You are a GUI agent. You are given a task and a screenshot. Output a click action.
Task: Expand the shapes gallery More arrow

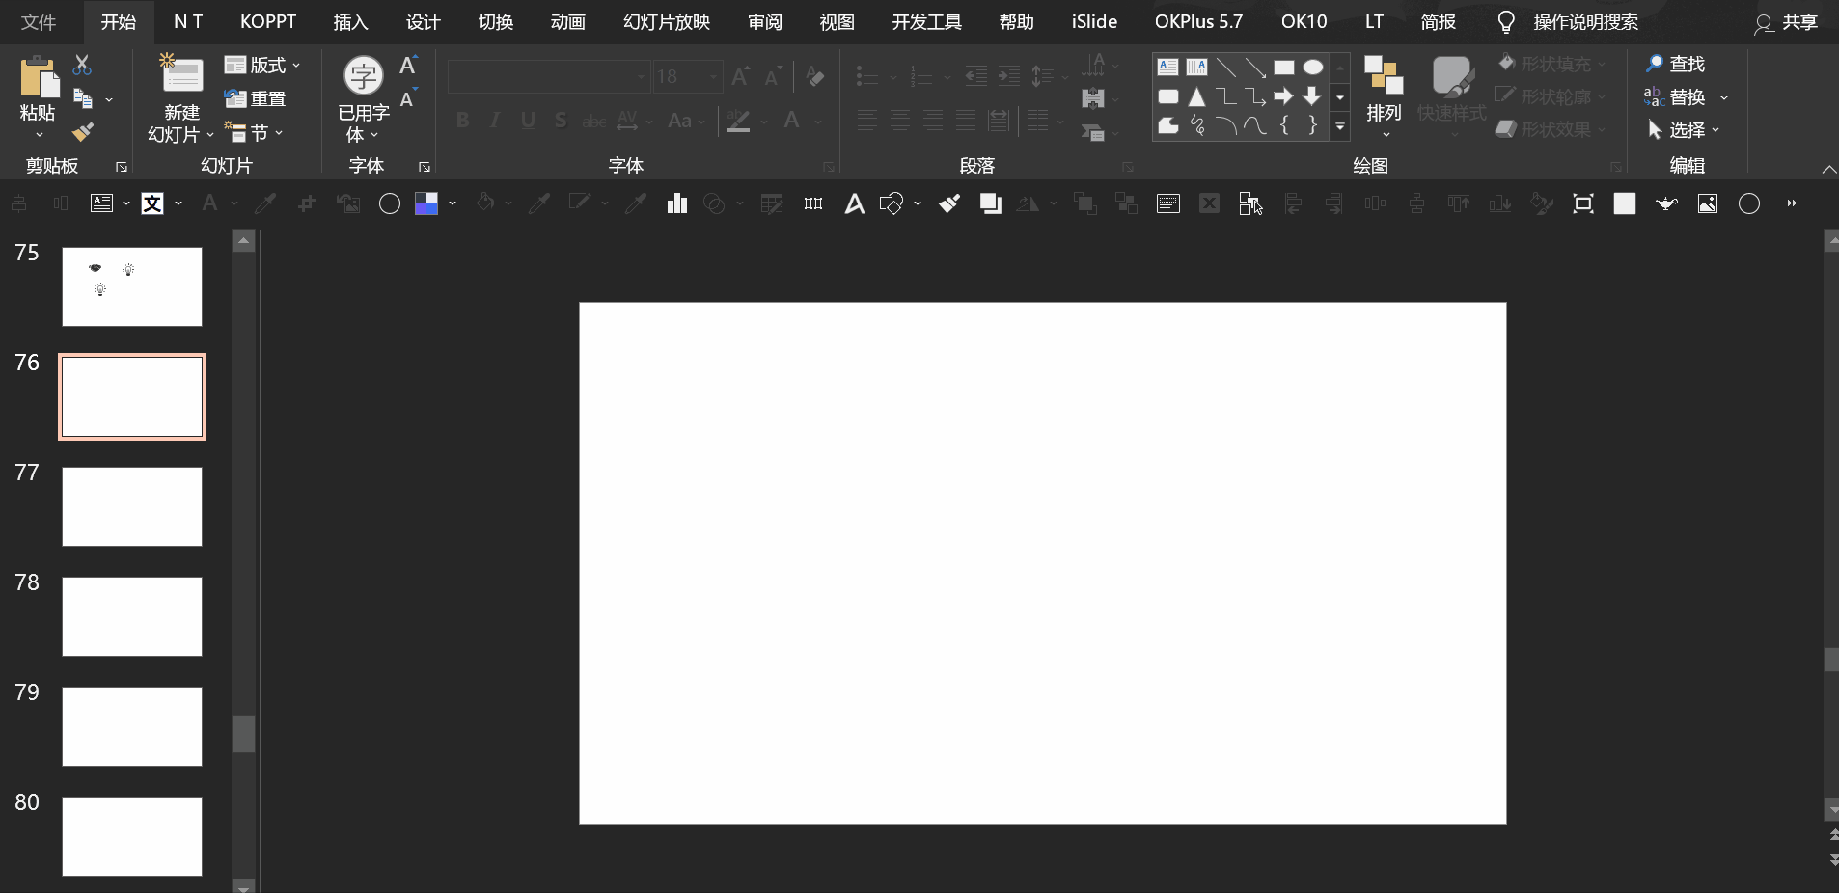point(1340,126)
